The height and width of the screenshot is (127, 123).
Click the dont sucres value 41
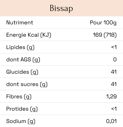click(x=114, y=84)
